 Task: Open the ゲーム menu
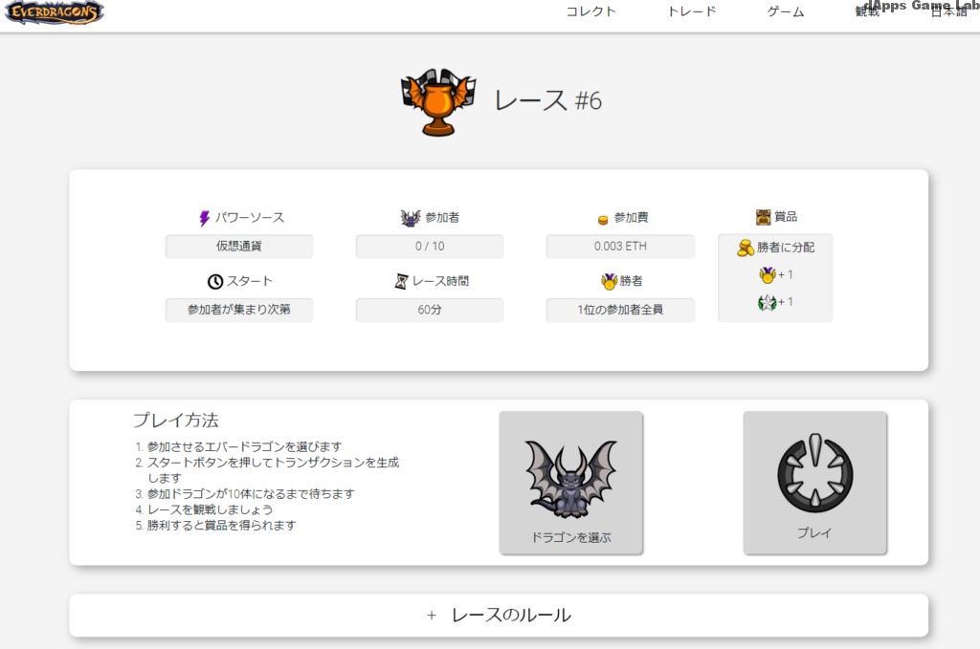click(784, 12)
